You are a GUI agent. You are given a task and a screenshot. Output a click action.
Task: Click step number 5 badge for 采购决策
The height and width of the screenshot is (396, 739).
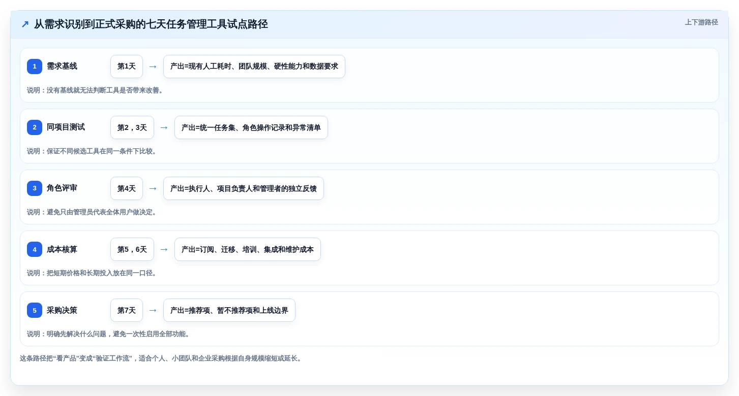[35, 310]
